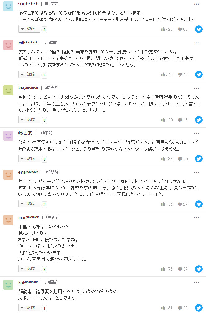Share san's comment via the Twitter icon

coord(199,29)
